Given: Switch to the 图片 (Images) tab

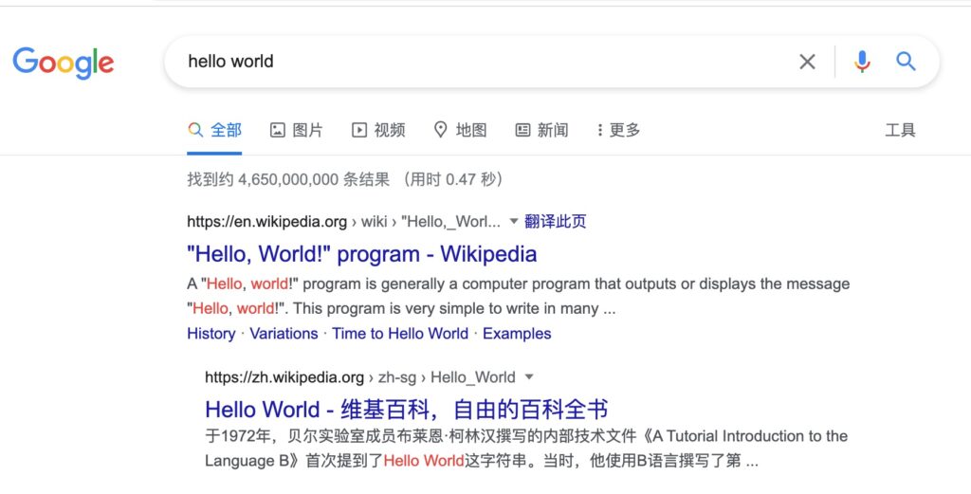Looking at the screenshot, I should [x=297, y=130].
